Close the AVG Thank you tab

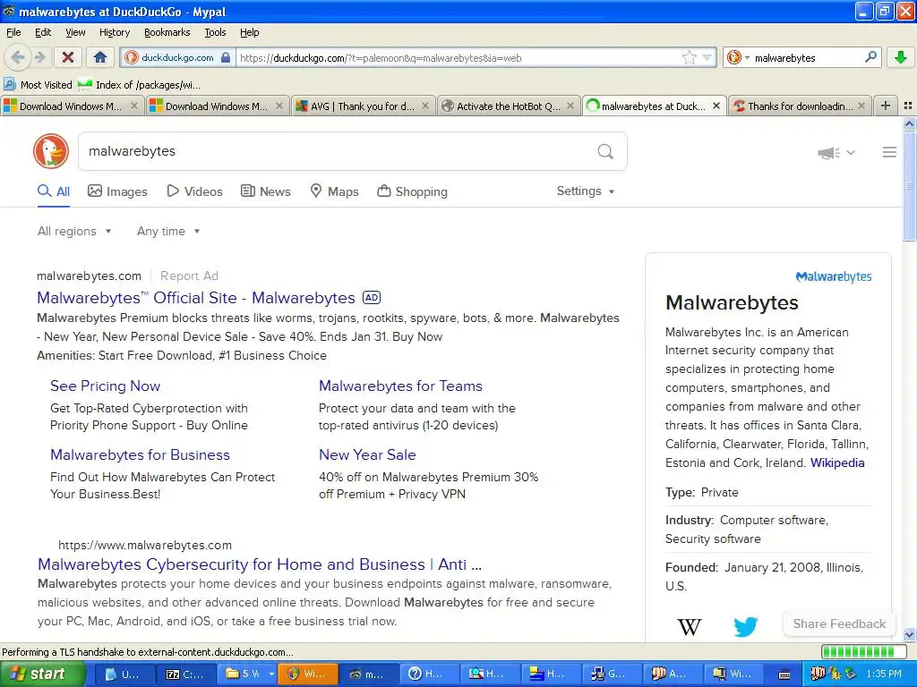pyautogui.click(x=425, y=106)
